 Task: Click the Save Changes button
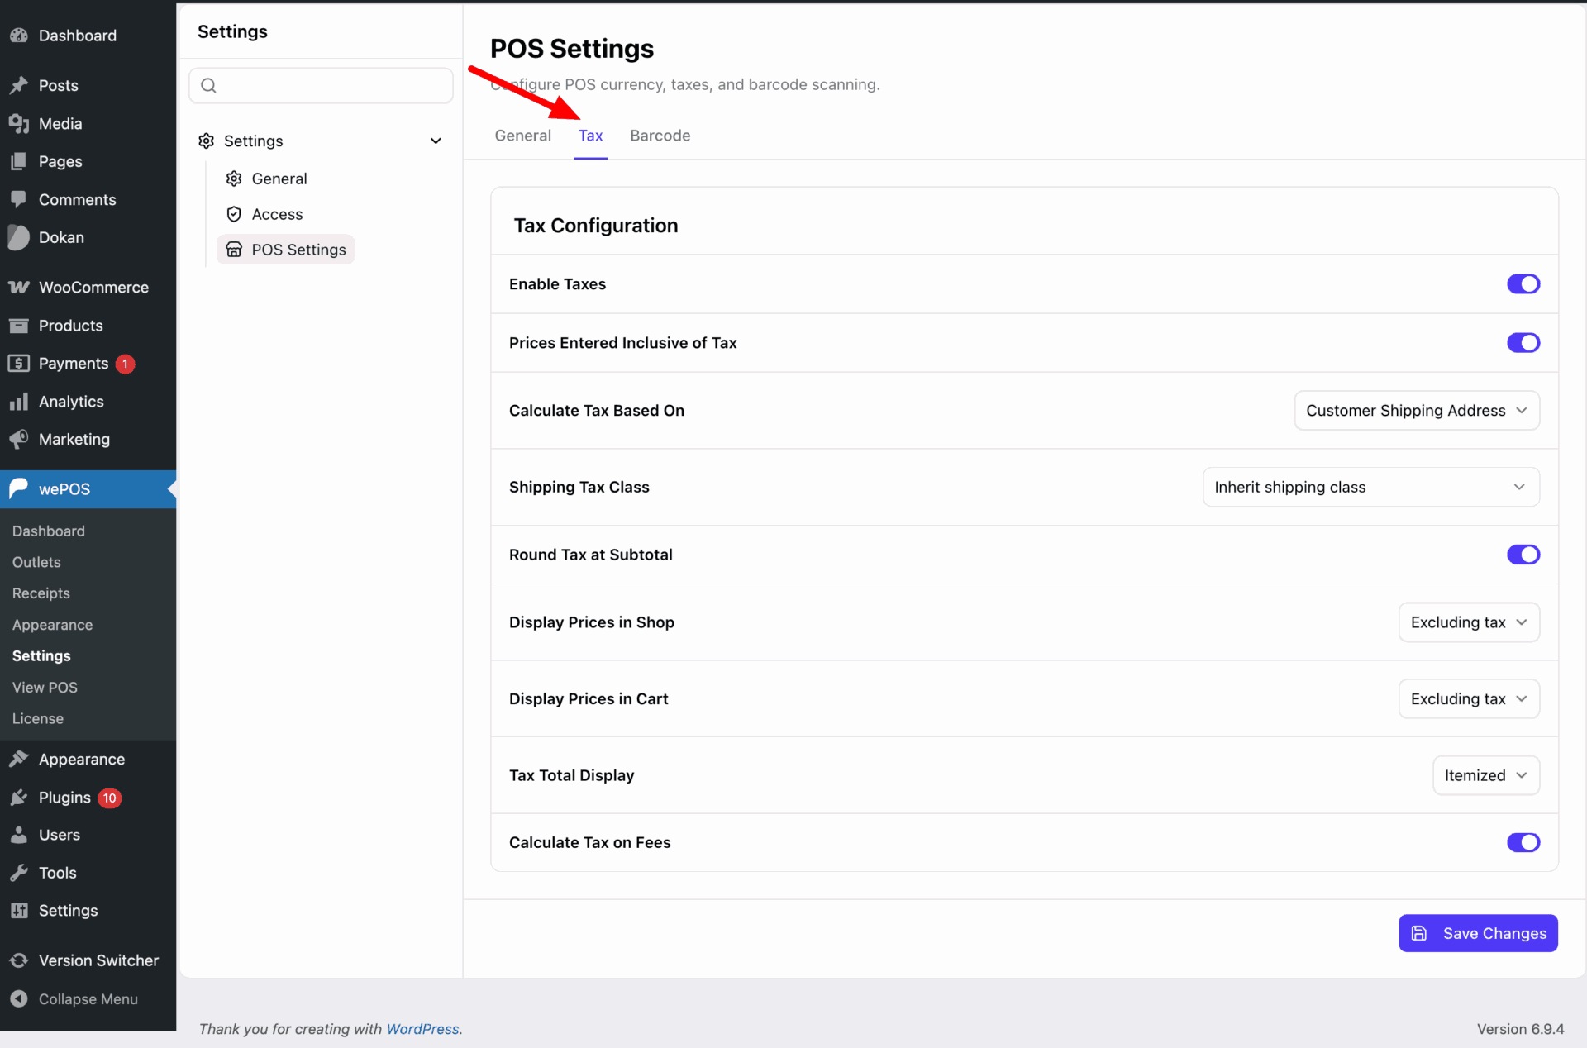tap(1478, 933)
